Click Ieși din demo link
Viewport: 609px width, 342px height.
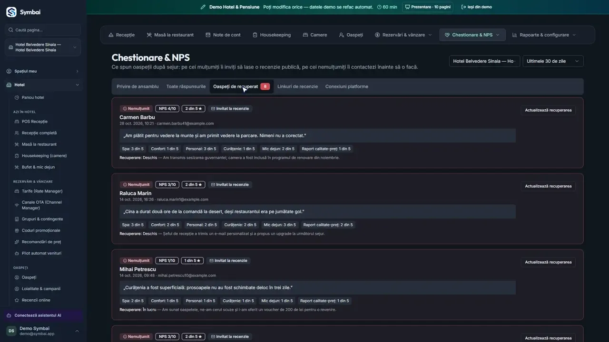click(x=476, y=7)
